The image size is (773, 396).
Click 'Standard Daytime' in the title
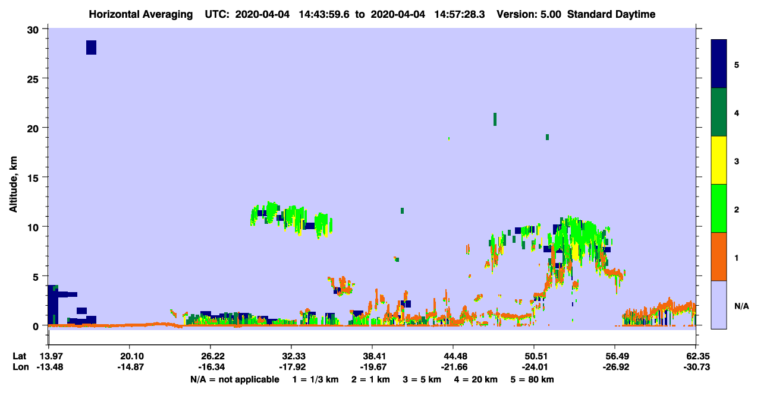[x=611, y=14]
